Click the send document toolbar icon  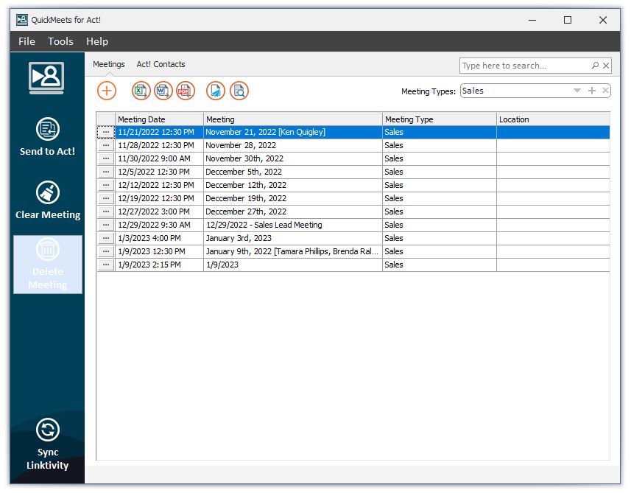[x=216, y=91]
